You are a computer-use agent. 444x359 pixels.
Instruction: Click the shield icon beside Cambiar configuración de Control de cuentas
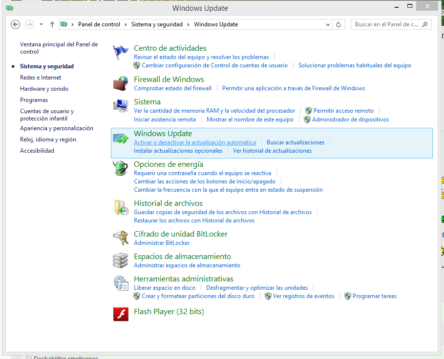(x=137, y=65)
